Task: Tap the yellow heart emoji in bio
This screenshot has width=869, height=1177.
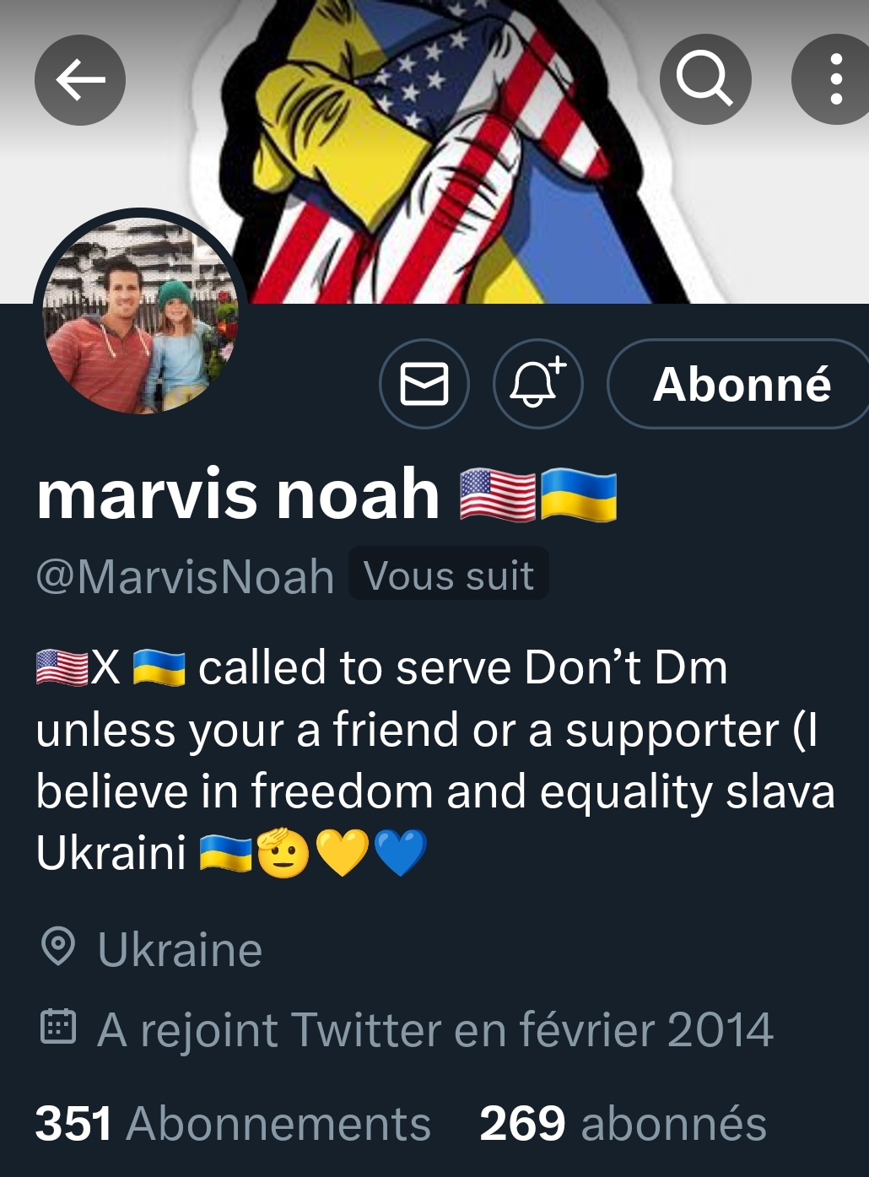Action: (342, 852)
